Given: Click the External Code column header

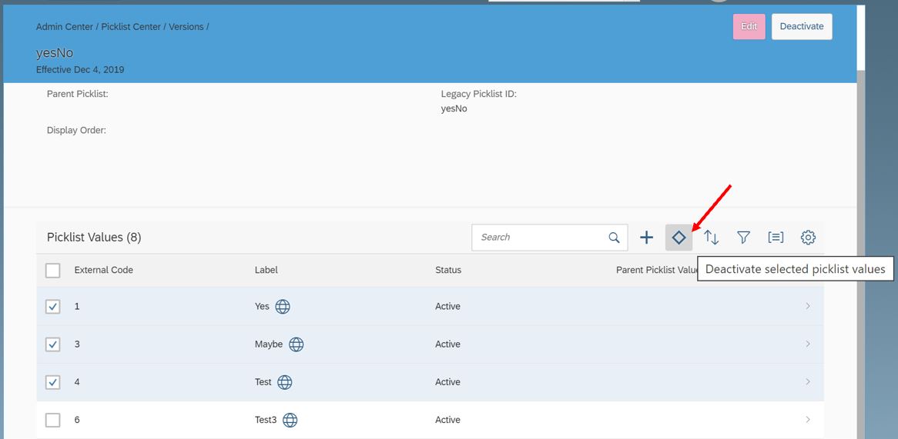Looking at the screenshot, I should click(x=104, y=270).
